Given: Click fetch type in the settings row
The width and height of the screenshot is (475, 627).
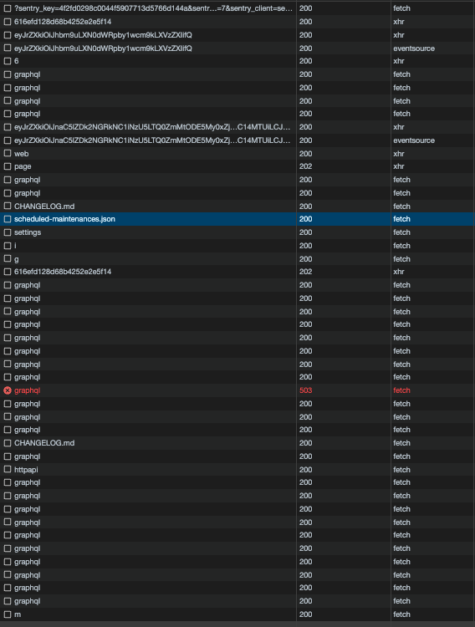Looking at the screenshot, I should point(401,232).
